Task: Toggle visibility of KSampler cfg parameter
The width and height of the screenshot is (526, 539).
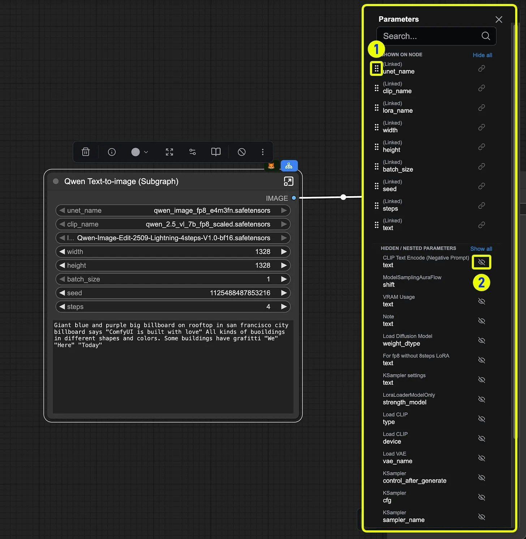Action: click(x=482, y=497)
